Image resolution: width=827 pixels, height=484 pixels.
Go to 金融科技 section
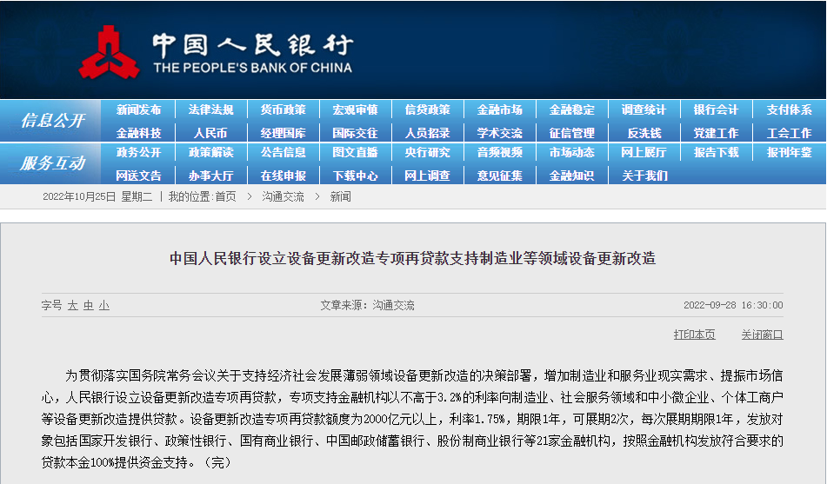coord(139,133)
